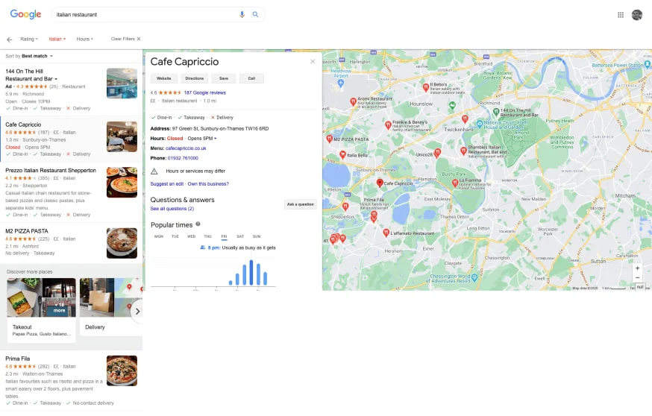Click the Own this business? link
The width and height of the screenshot is (652, 416).
(208, 183)
